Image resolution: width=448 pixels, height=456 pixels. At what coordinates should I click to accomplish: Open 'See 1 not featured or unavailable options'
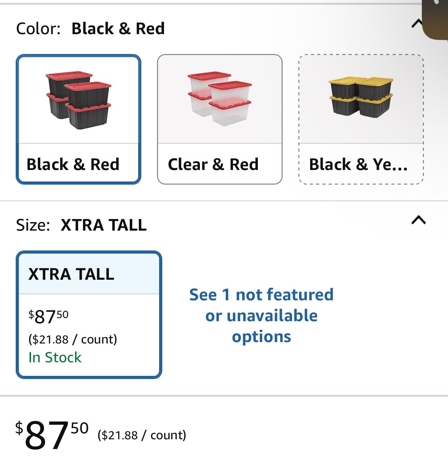(x=261, y=316)
